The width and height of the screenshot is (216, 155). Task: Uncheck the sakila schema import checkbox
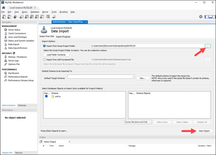pyautogui.click(x=46, y=96)
